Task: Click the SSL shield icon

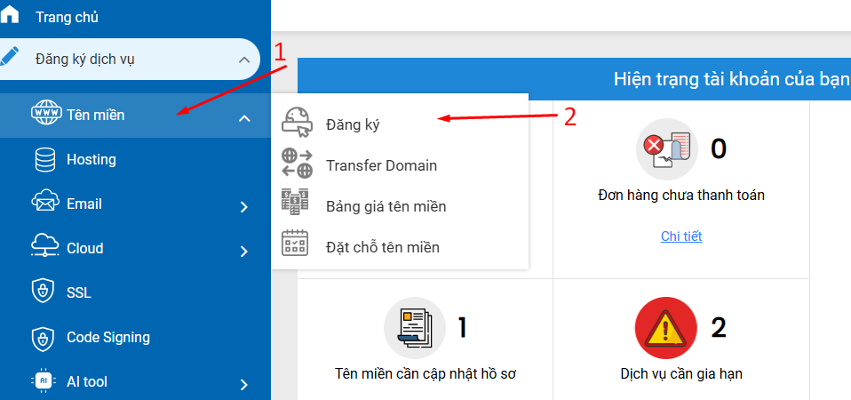Action: pyautogui.click(x=44, y=292)
